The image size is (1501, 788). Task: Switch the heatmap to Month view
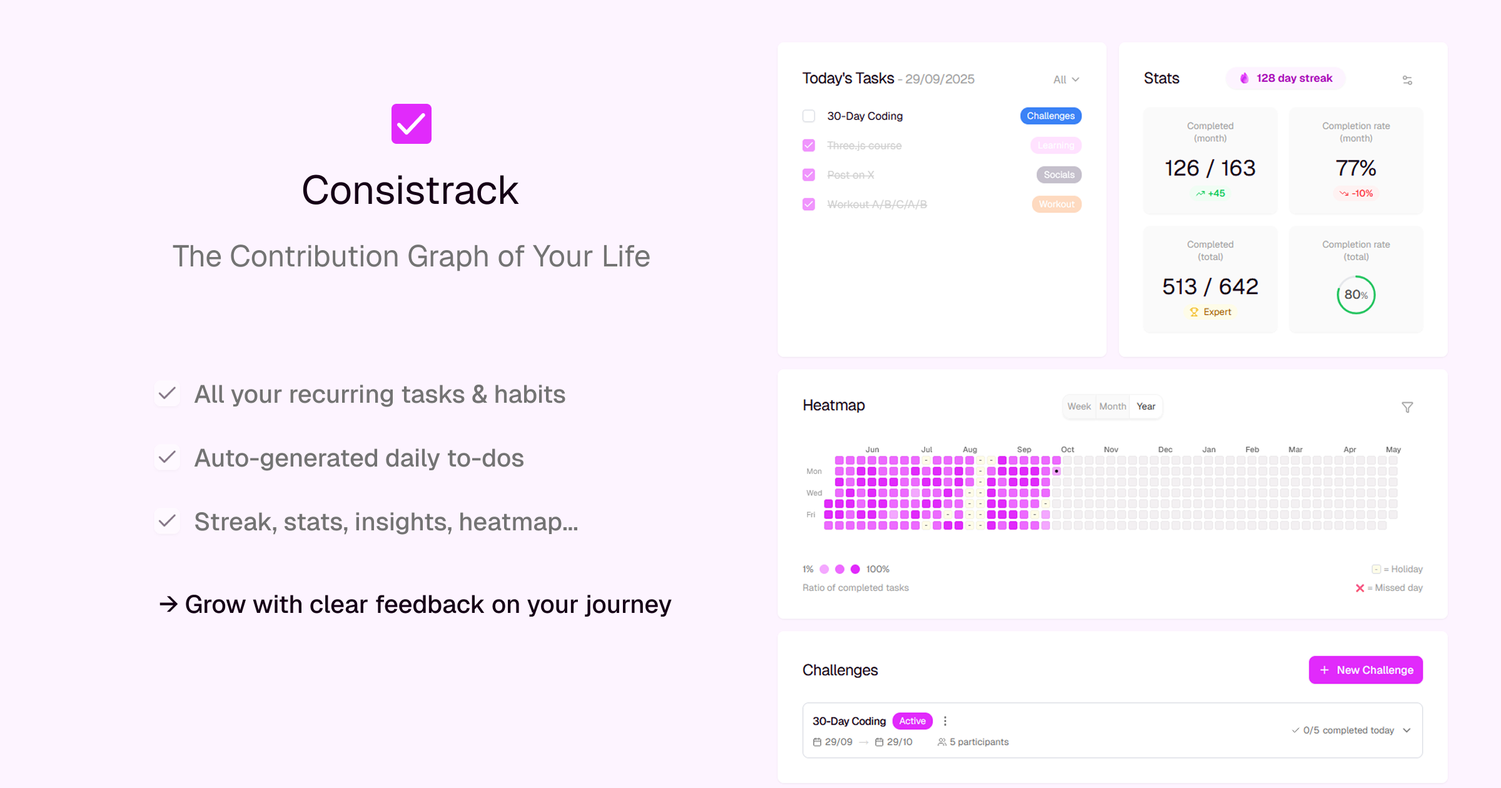pyautogui.click(x=1113, y=407)
